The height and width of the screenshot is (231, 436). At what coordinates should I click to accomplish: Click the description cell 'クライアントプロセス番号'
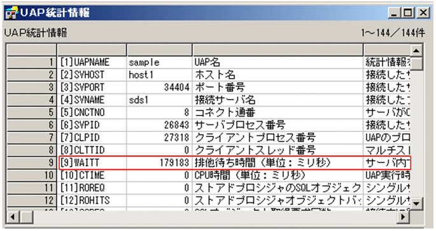278,137
